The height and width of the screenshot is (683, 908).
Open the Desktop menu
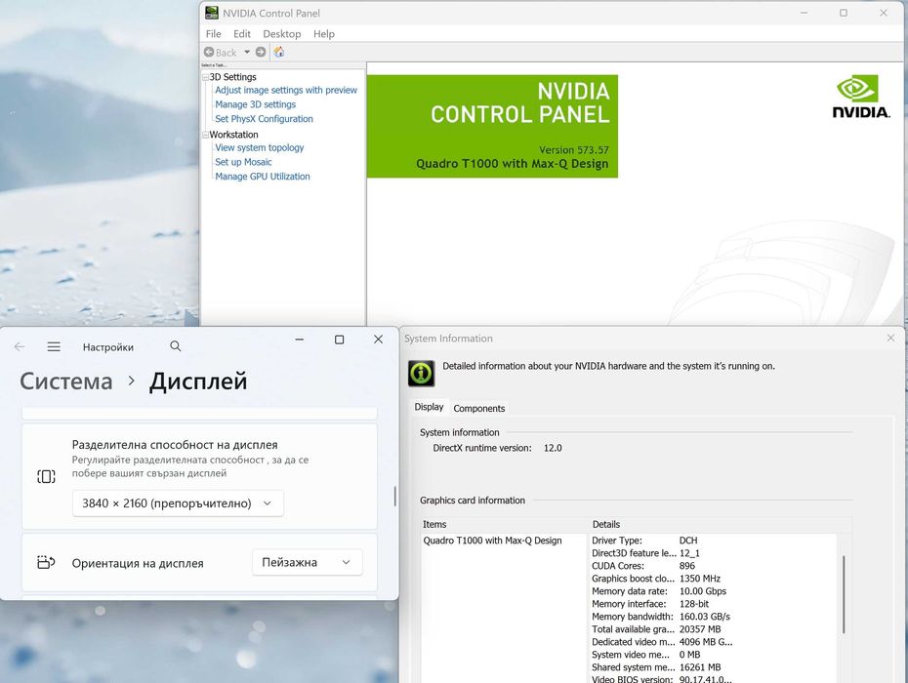point(282,34)
